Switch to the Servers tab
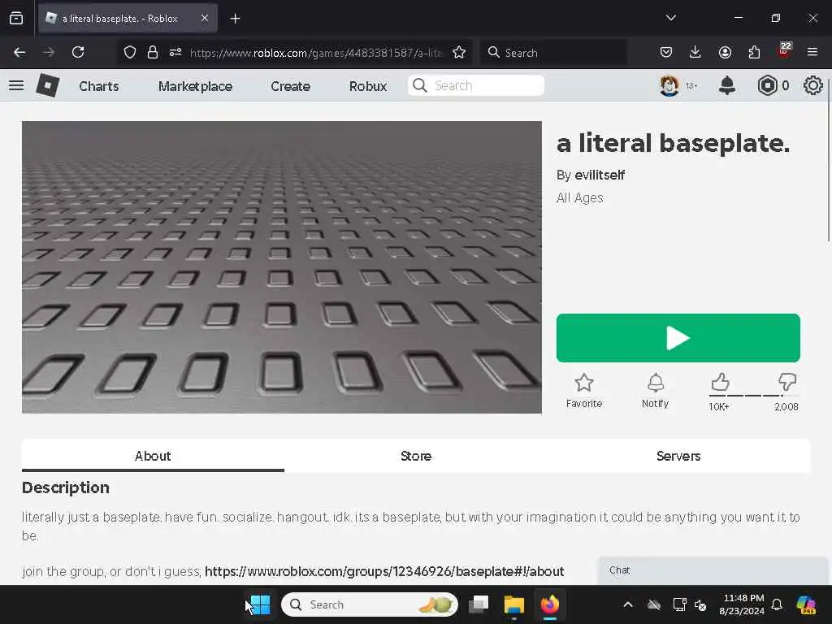Screen dimensions: 832x624 678,456
